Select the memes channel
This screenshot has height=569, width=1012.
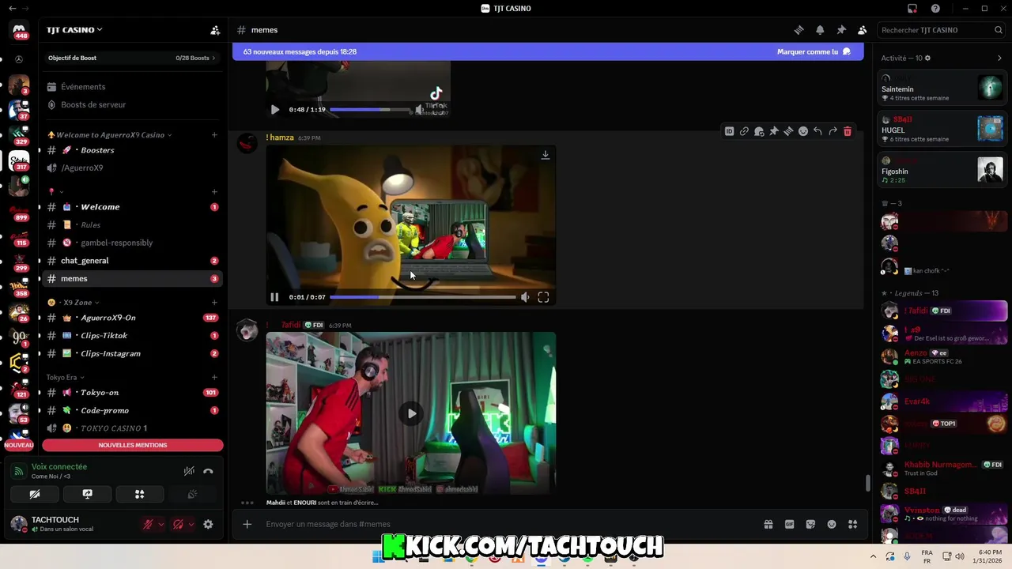(x=132, y=278)
